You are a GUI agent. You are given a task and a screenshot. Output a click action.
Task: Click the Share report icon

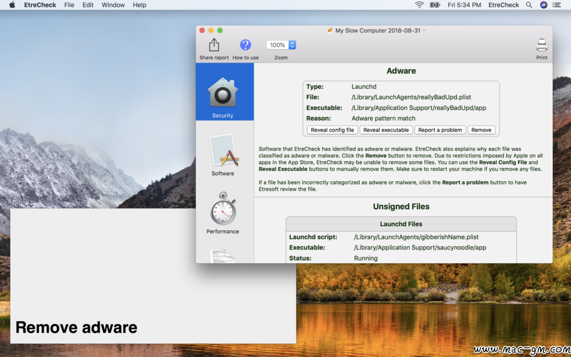214,45
